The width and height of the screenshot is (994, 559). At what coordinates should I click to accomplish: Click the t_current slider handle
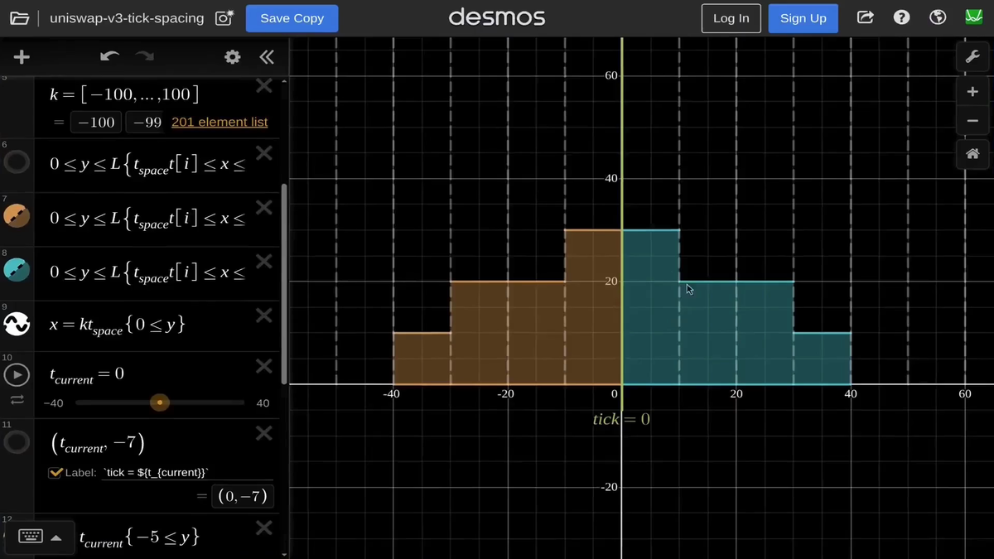tap(160, 403)
